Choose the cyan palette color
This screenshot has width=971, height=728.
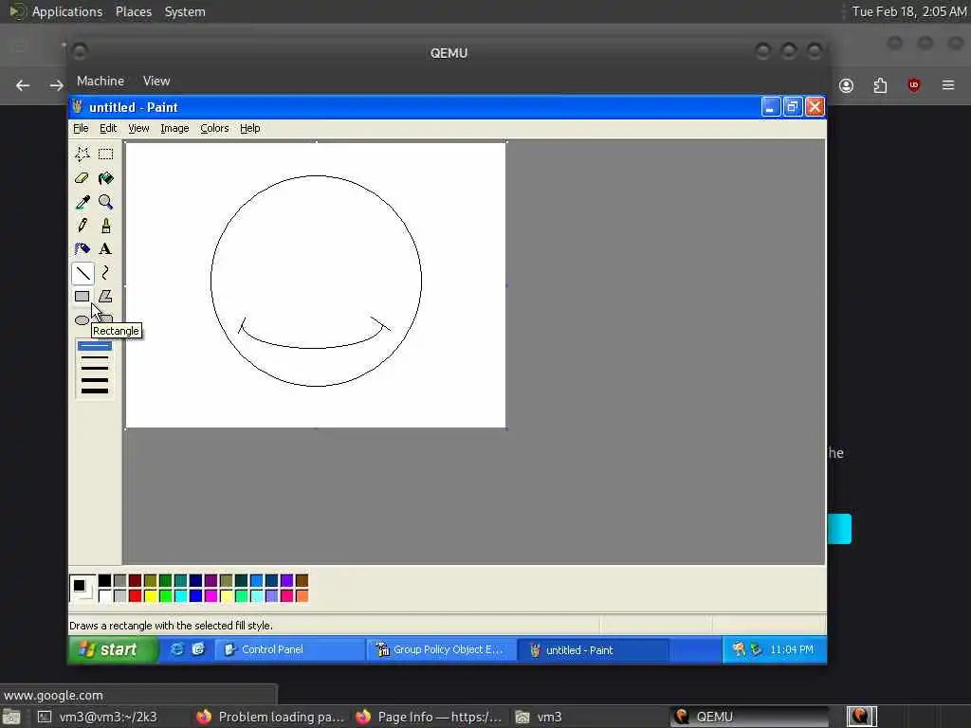click(180, 595)
